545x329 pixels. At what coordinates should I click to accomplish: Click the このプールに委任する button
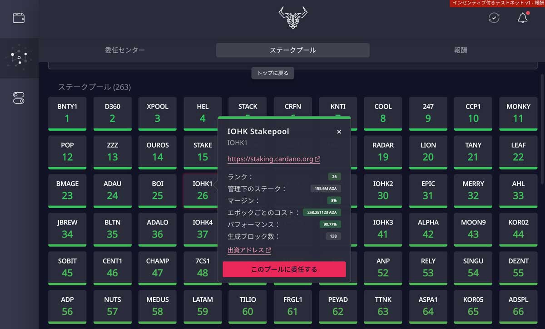284,269
